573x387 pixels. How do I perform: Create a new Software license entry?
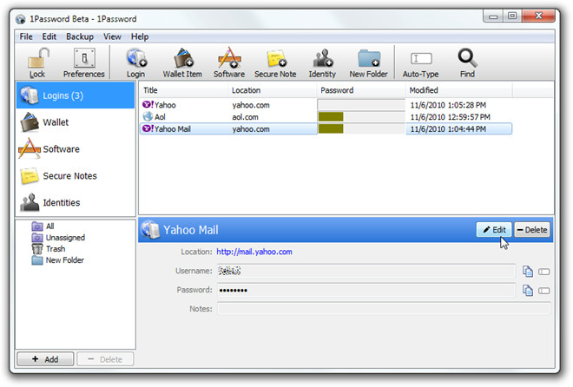[x=229, y=62]
